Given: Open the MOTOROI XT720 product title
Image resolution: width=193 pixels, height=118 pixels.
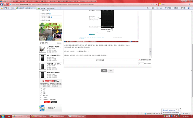Looking at the screenshot, I should (x=53, y=72).
